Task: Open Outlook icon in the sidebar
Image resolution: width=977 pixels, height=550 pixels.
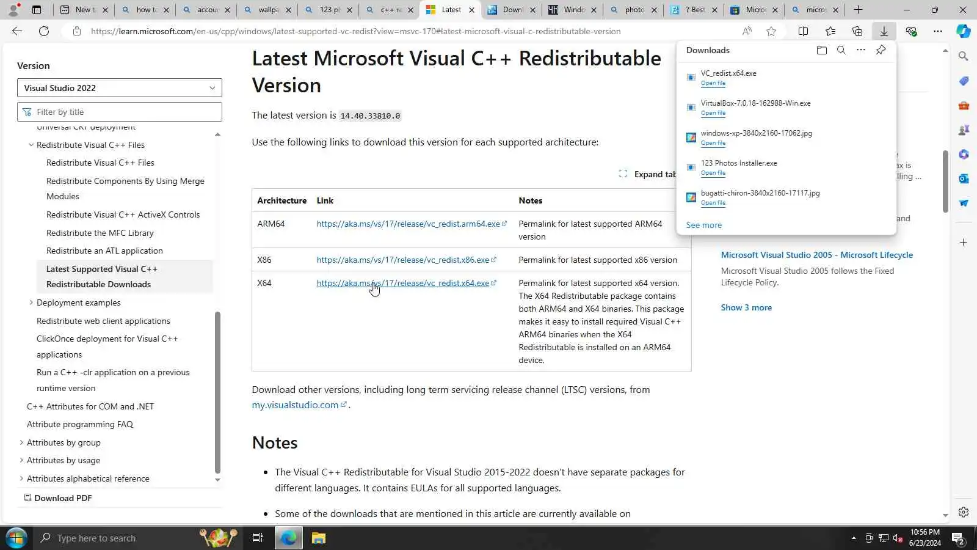Action: [x=964, y=178]
